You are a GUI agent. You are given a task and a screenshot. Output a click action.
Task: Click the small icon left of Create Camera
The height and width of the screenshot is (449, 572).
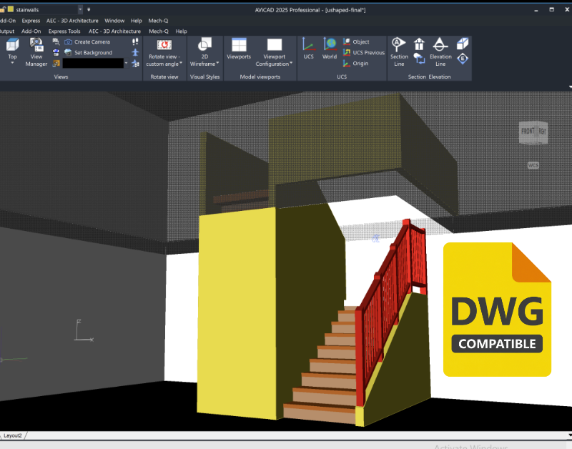pos(56,41)
